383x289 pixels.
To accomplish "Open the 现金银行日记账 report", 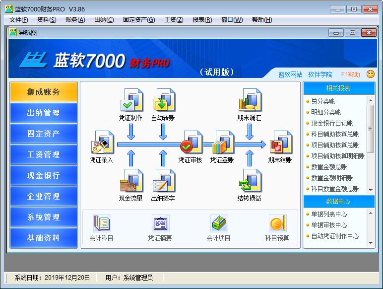I will 332,123.
